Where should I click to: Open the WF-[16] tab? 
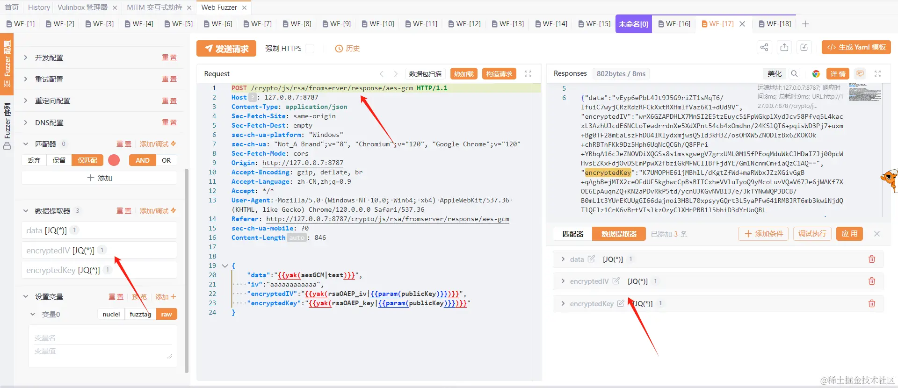(x=674, y=24)
